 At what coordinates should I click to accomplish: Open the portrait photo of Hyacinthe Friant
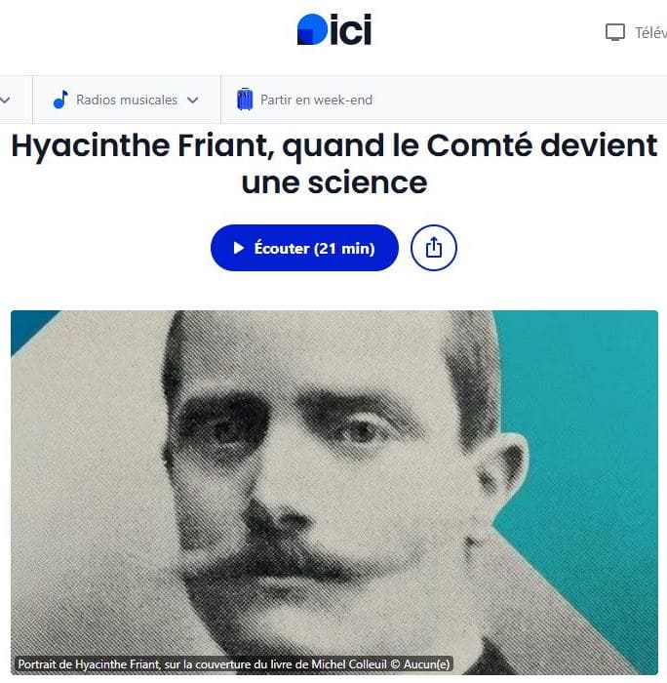click(x=333, y=492)
